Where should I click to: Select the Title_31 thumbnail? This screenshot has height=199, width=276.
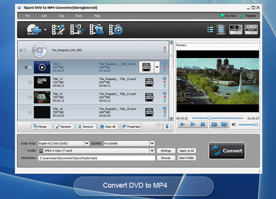[42, 97]
